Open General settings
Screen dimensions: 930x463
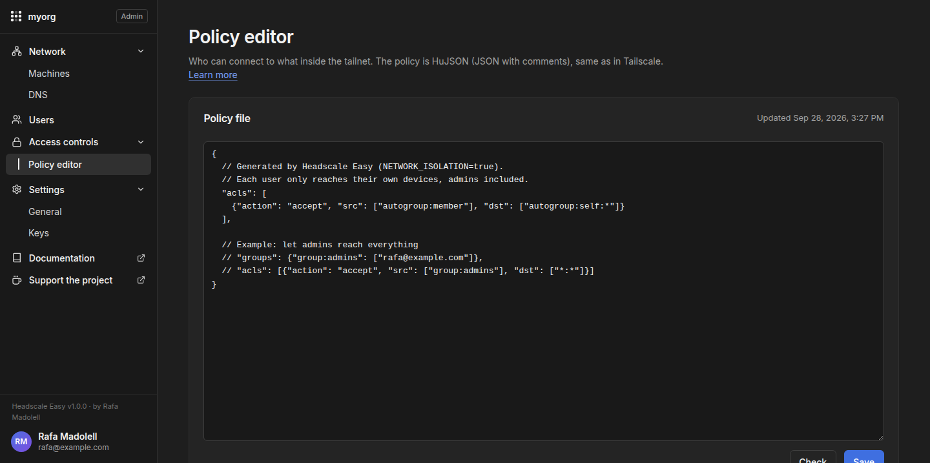click(45, 212)
